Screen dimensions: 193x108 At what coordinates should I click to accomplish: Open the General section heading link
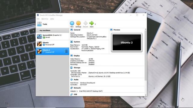pos(77,30)
